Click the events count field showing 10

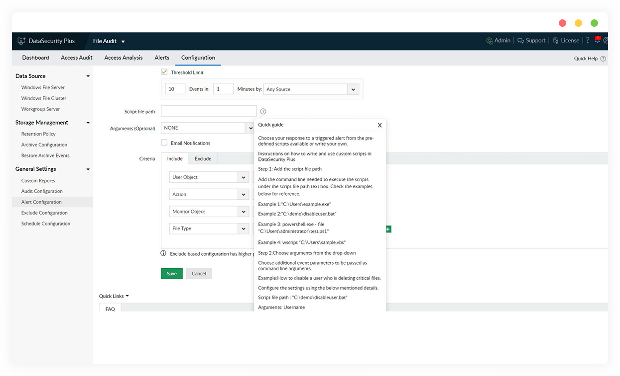175,89
